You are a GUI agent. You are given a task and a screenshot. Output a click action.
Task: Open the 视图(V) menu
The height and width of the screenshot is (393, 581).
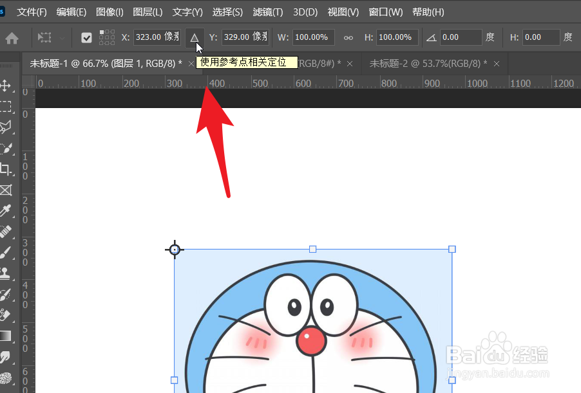click(343, 12)
